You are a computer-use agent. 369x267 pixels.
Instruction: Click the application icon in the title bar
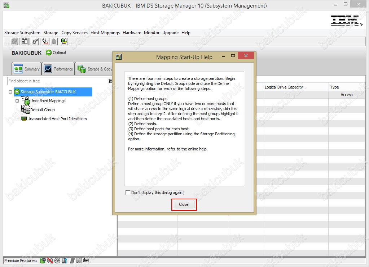(6, 5)
